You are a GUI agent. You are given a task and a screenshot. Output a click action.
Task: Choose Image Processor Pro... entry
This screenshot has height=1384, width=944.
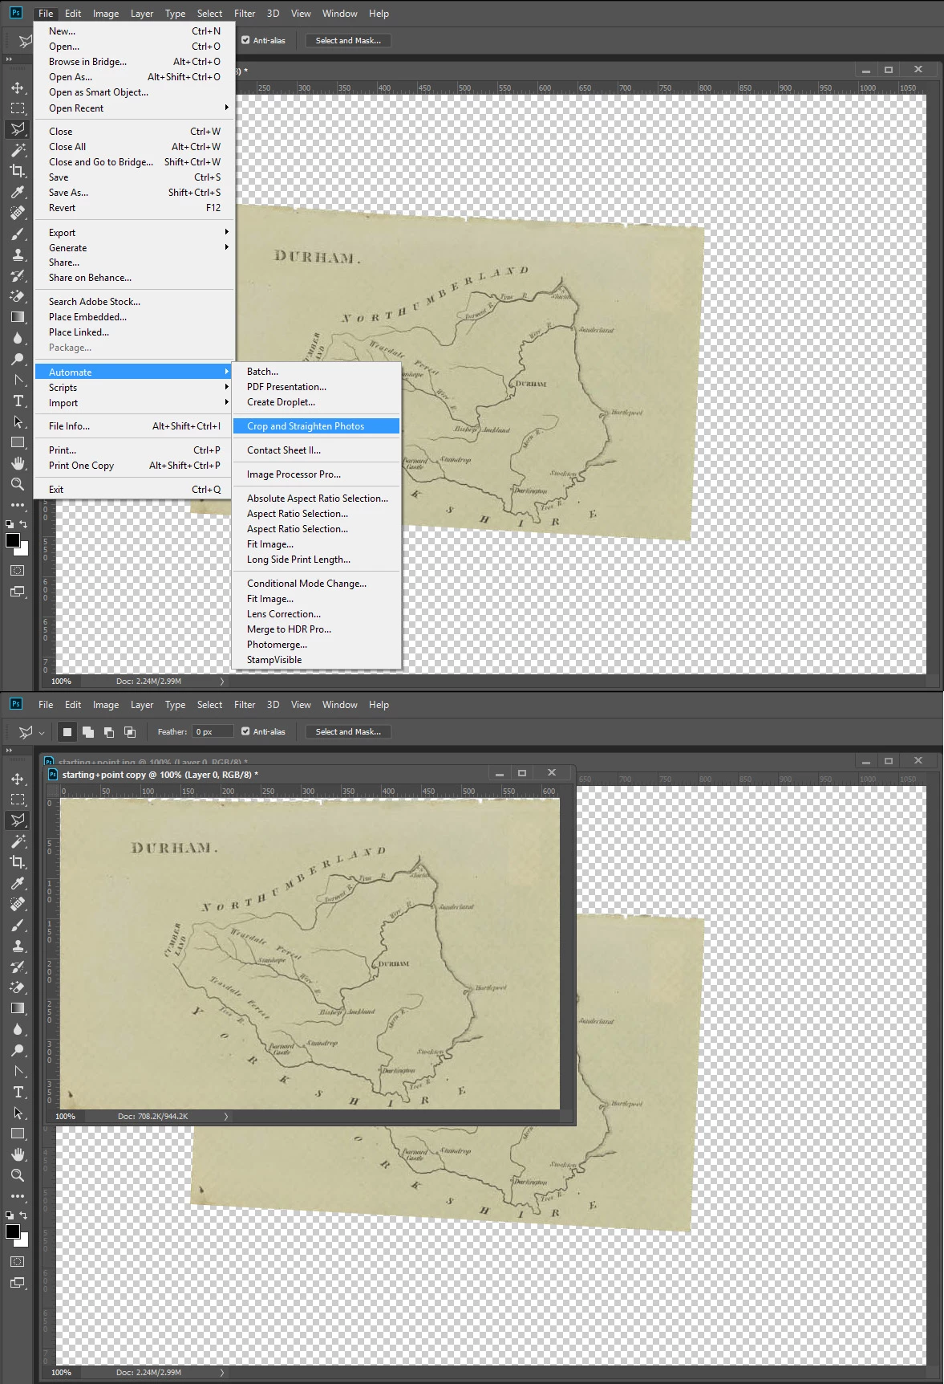point(316,474)
